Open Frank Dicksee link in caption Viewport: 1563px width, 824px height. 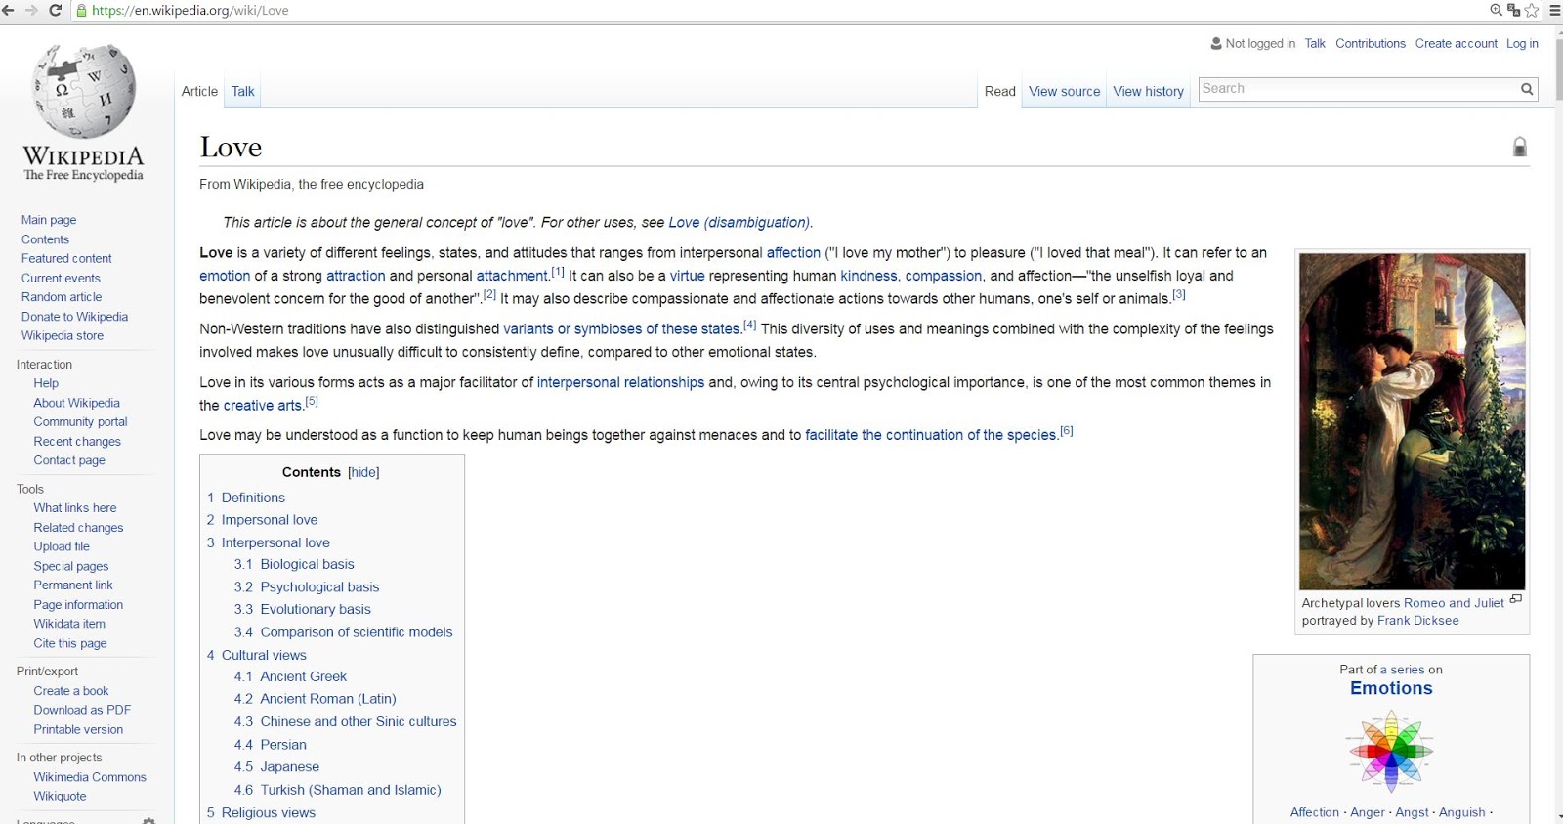click(x=1417, y=621)
